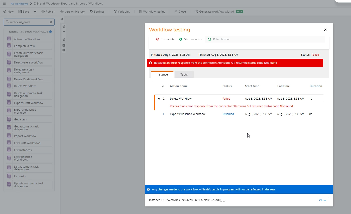Click the Status column header
351x214 pixels.
[227, 86]
